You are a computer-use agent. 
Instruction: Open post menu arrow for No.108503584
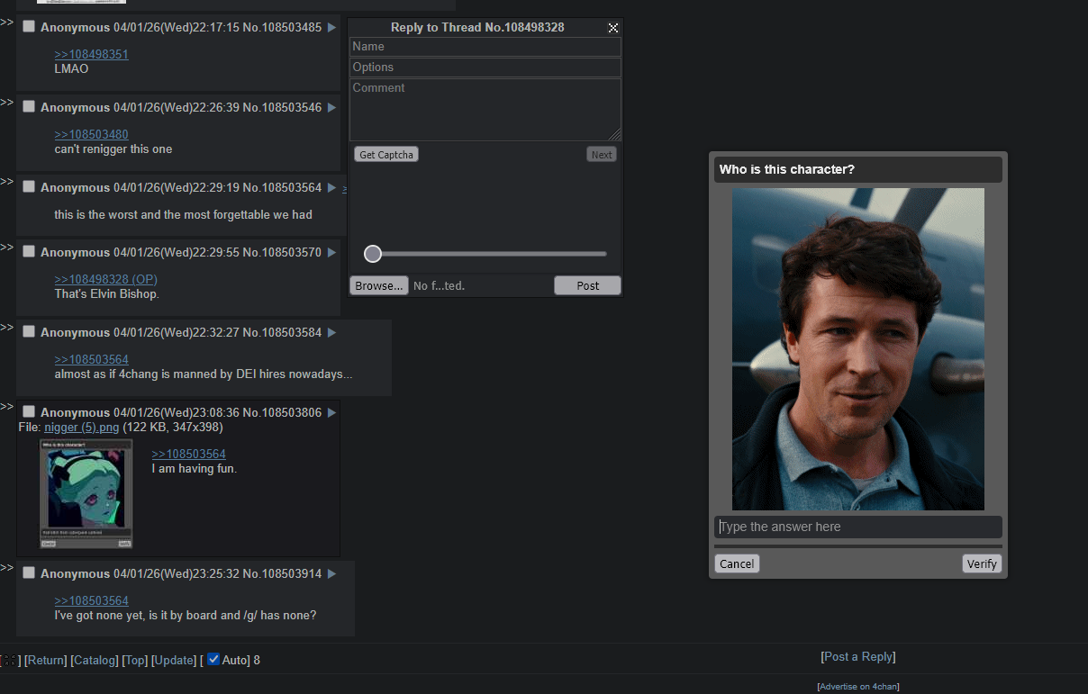coord(331,332)
